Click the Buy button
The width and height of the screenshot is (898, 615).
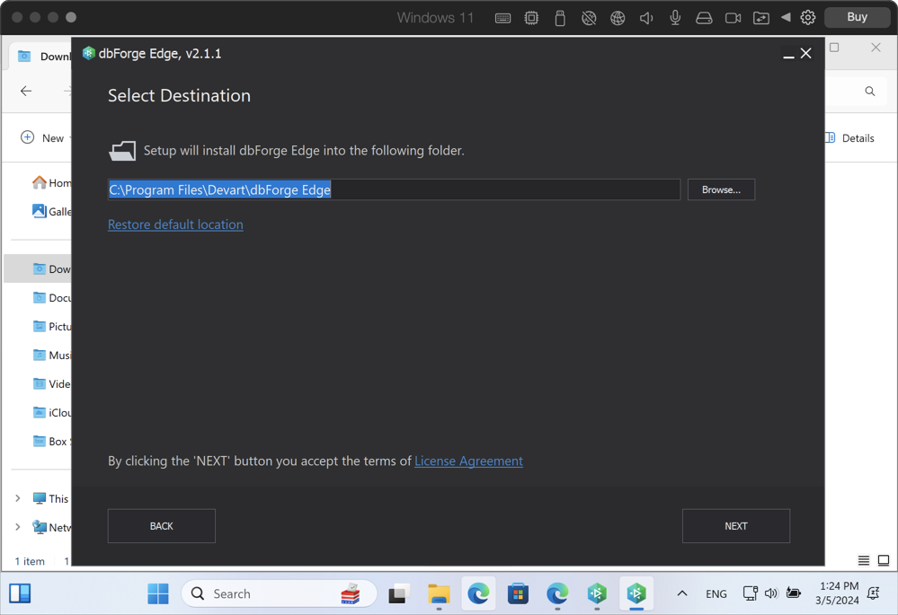click(857, 17)
